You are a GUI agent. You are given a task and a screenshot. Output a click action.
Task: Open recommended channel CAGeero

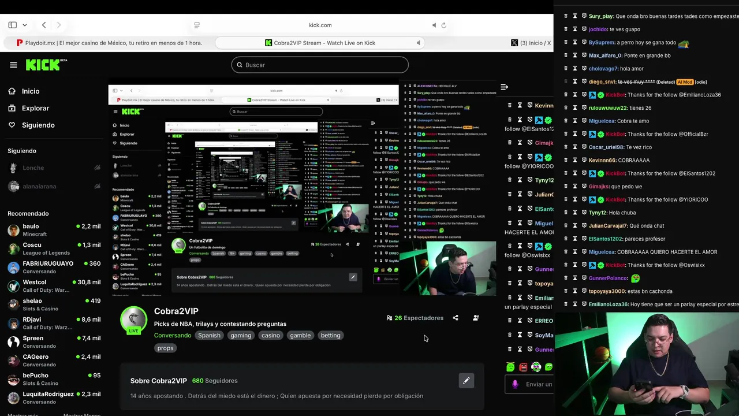(x=54, y=361)
